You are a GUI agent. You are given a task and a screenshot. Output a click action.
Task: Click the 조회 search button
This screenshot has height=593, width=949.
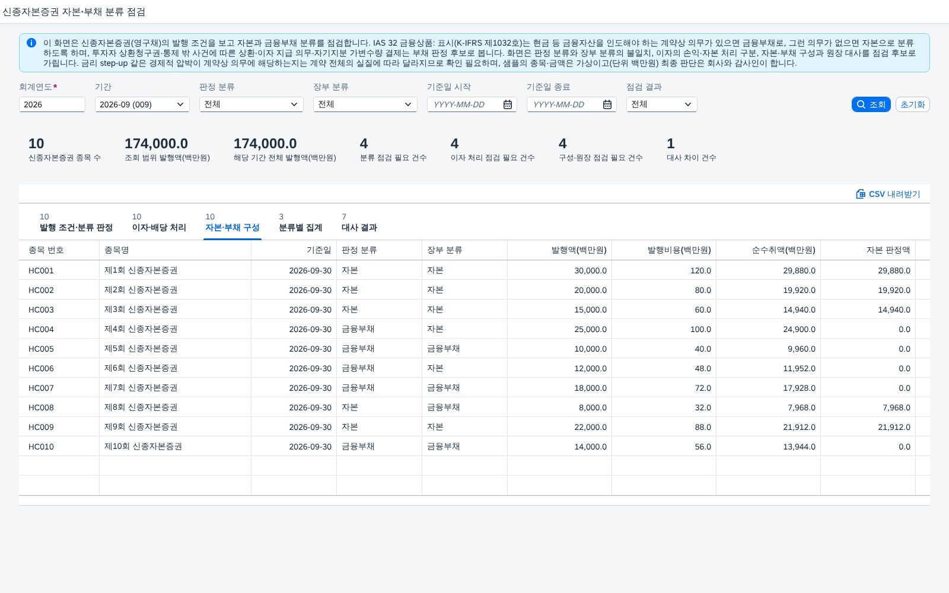(x=871, y=104)
